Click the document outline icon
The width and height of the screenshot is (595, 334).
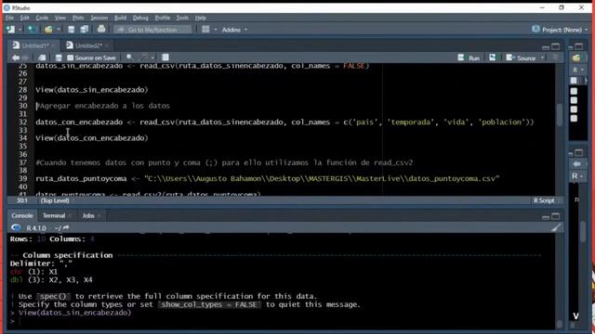pyautogui.click(x=556, y=58)
